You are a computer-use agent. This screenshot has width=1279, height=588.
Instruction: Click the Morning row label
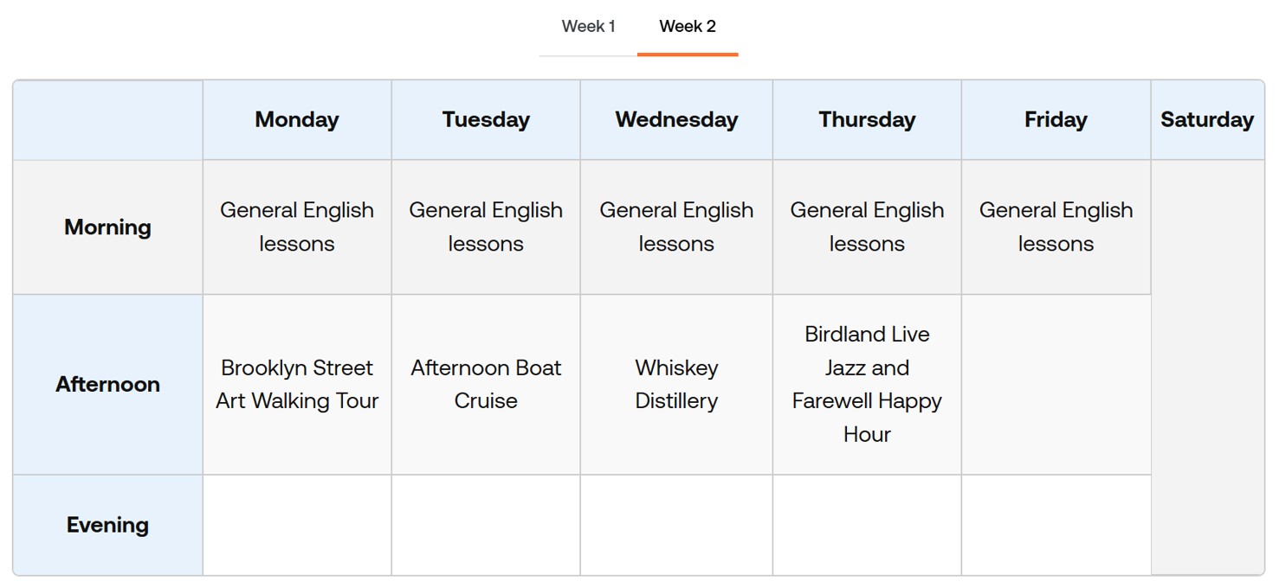[x=107, y=227]
